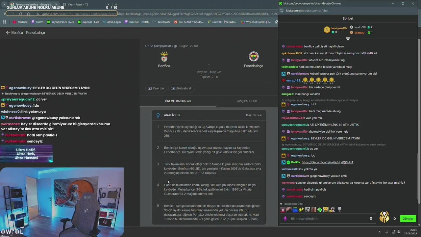The width and height of the screenshot is (421, 237).
Task: Click the Sohbet chat header
Action: coord(348,18)
